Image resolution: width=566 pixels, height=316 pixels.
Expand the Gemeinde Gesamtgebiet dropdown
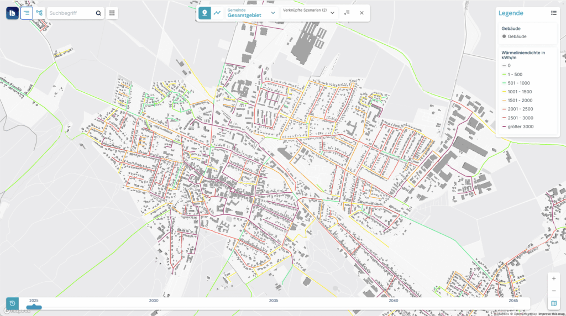273,13
